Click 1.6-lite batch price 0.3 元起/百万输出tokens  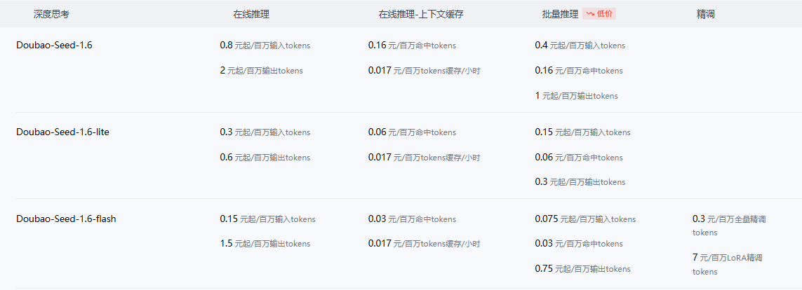[580, 181]
